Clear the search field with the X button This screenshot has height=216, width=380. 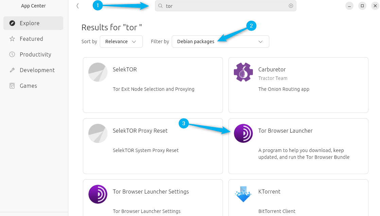tap(291, 6)
